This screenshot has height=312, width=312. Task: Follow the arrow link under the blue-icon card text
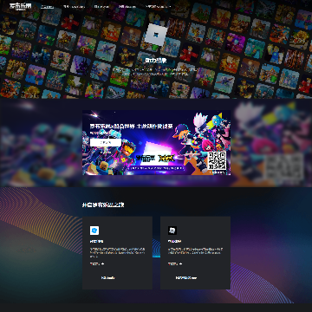tap(97, 263)
